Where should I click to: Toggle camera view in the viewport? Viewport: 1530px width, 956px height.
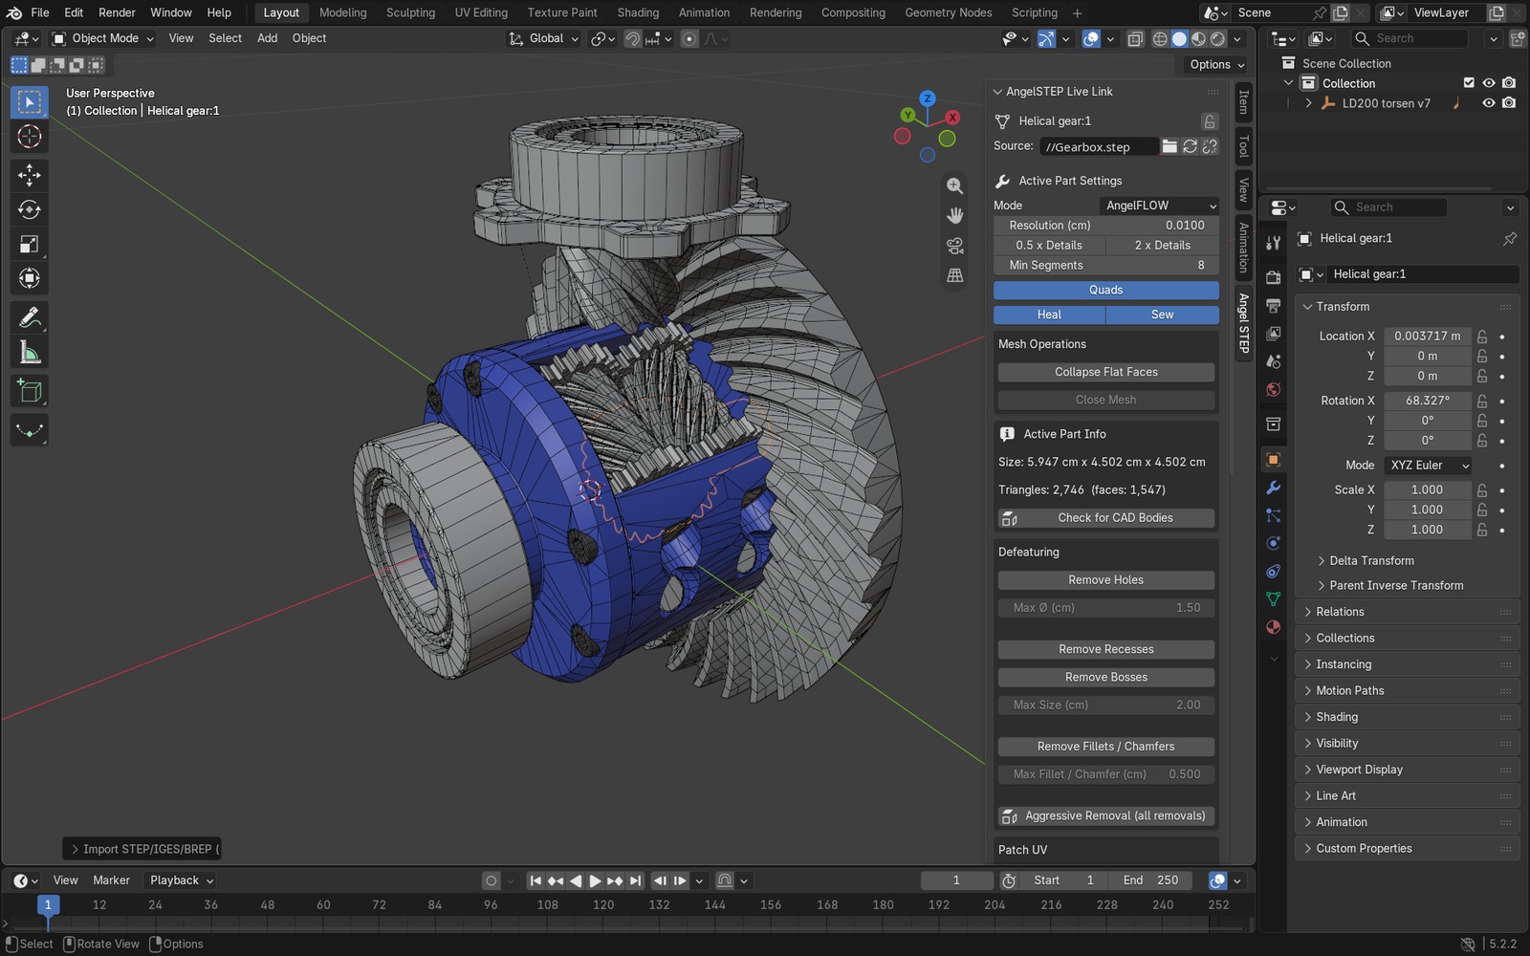tap(954, 246)
